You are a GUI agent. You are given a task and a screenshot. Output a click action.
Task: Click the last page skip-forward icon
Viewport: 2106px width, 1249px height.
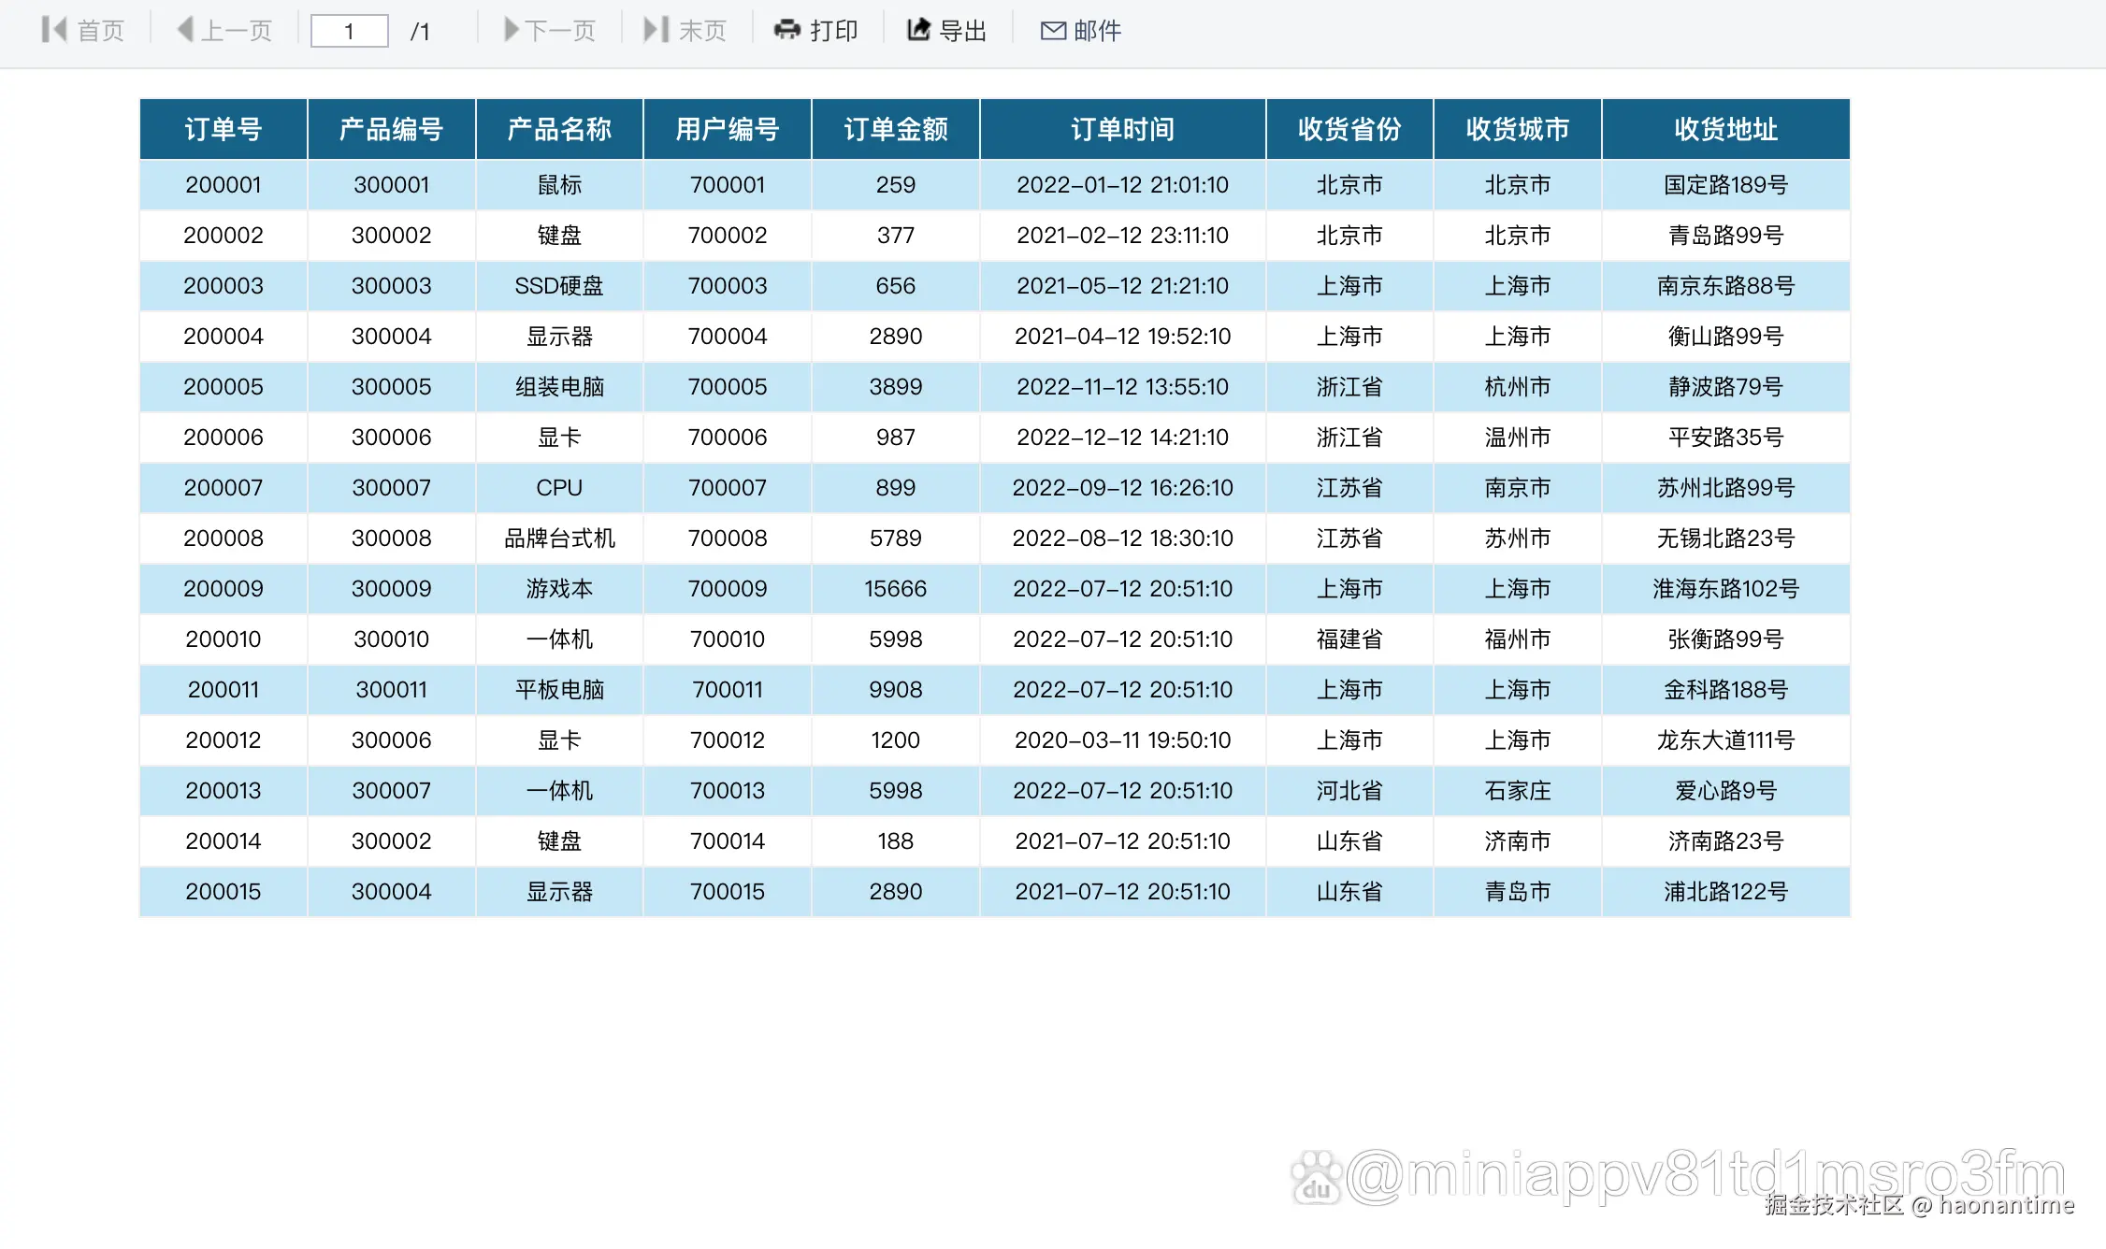[x=656, y=30]
